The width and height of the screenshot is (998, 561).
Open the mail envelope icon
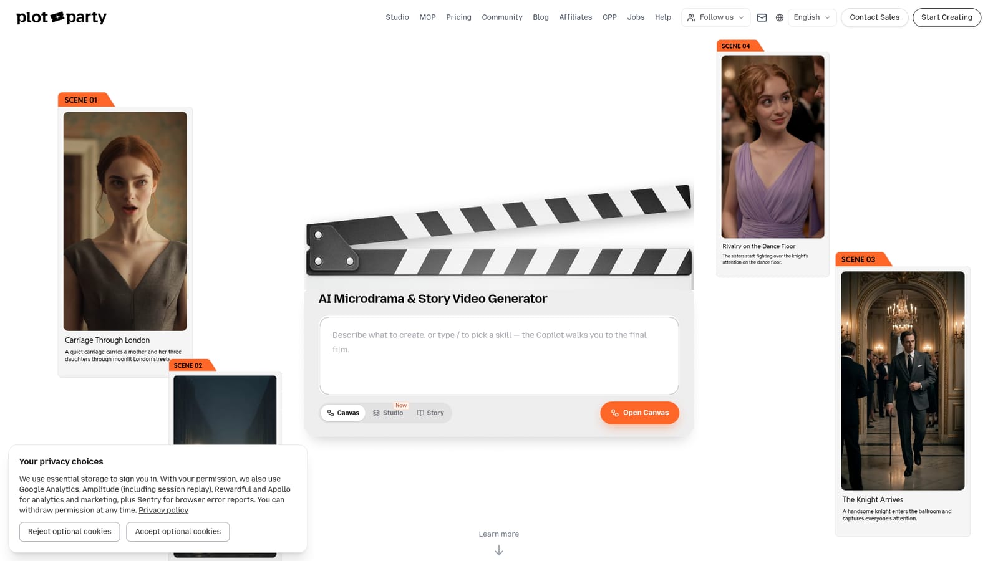click(762, 17)
